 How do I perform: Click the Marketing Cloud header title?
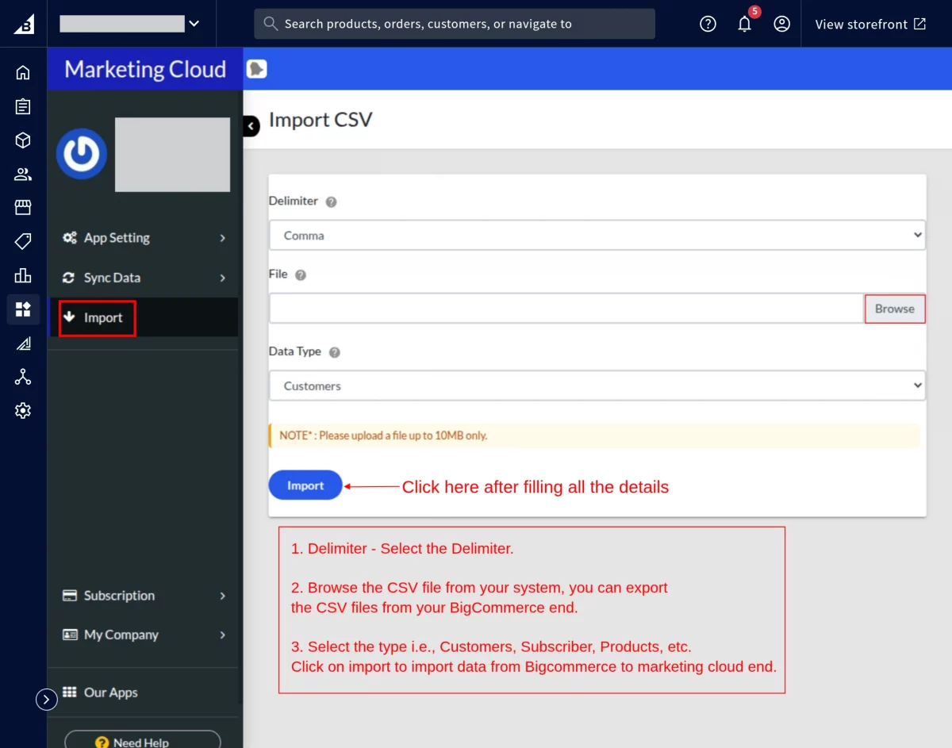tap(145, 70)
